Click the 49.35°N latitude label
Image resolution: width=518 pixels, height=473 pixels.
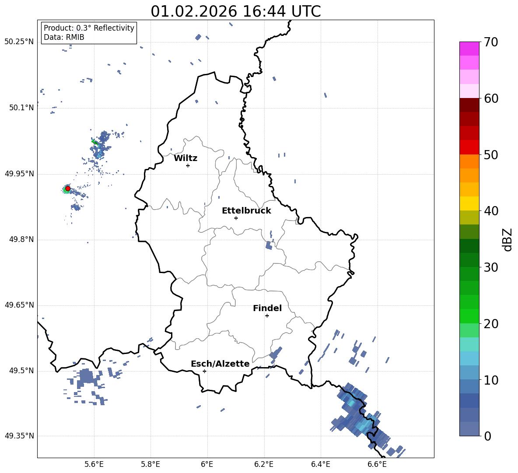19,436
